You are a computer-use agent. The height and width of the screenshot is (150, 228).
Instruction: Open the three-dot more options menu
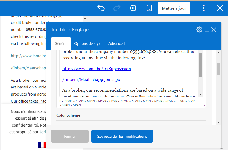coord(204,8)
